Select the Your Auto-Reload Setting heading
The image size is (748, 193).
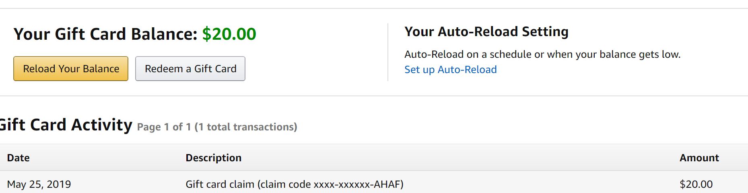(486, 31)
